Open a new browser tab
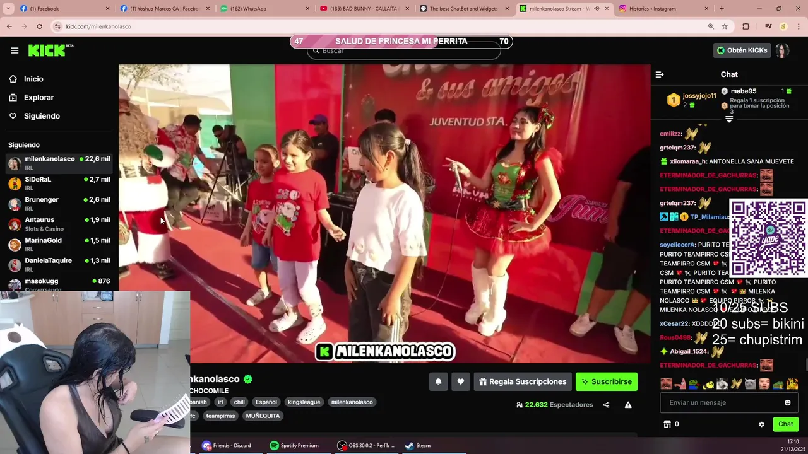Image resolution: width=808 pixels, height=454 pixels. tap(722, 9)
